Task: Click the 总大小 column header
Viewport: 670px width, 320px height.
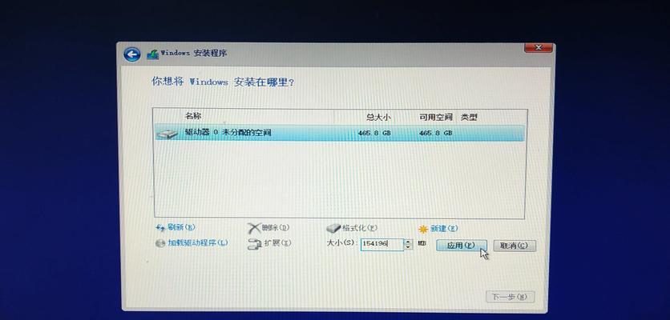Action: (x=378, y=117)
